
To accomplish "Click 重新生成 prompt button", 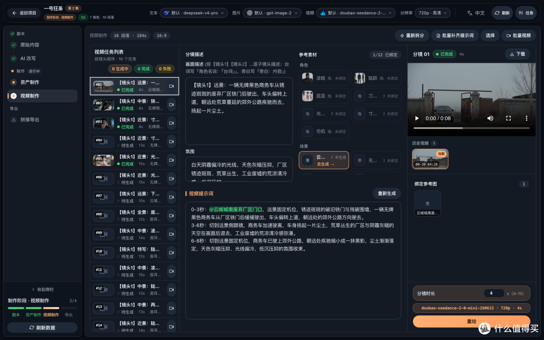I will click(x=386, y=193).
